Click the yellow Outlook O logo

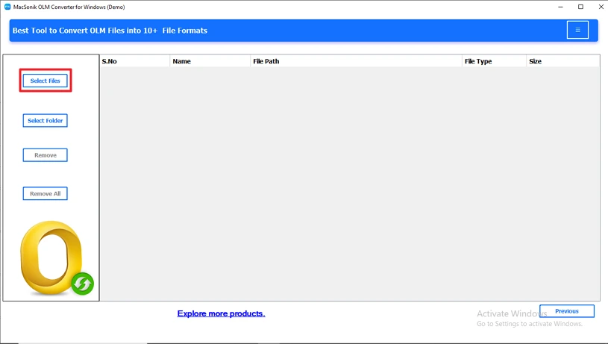tap(51, 257)
